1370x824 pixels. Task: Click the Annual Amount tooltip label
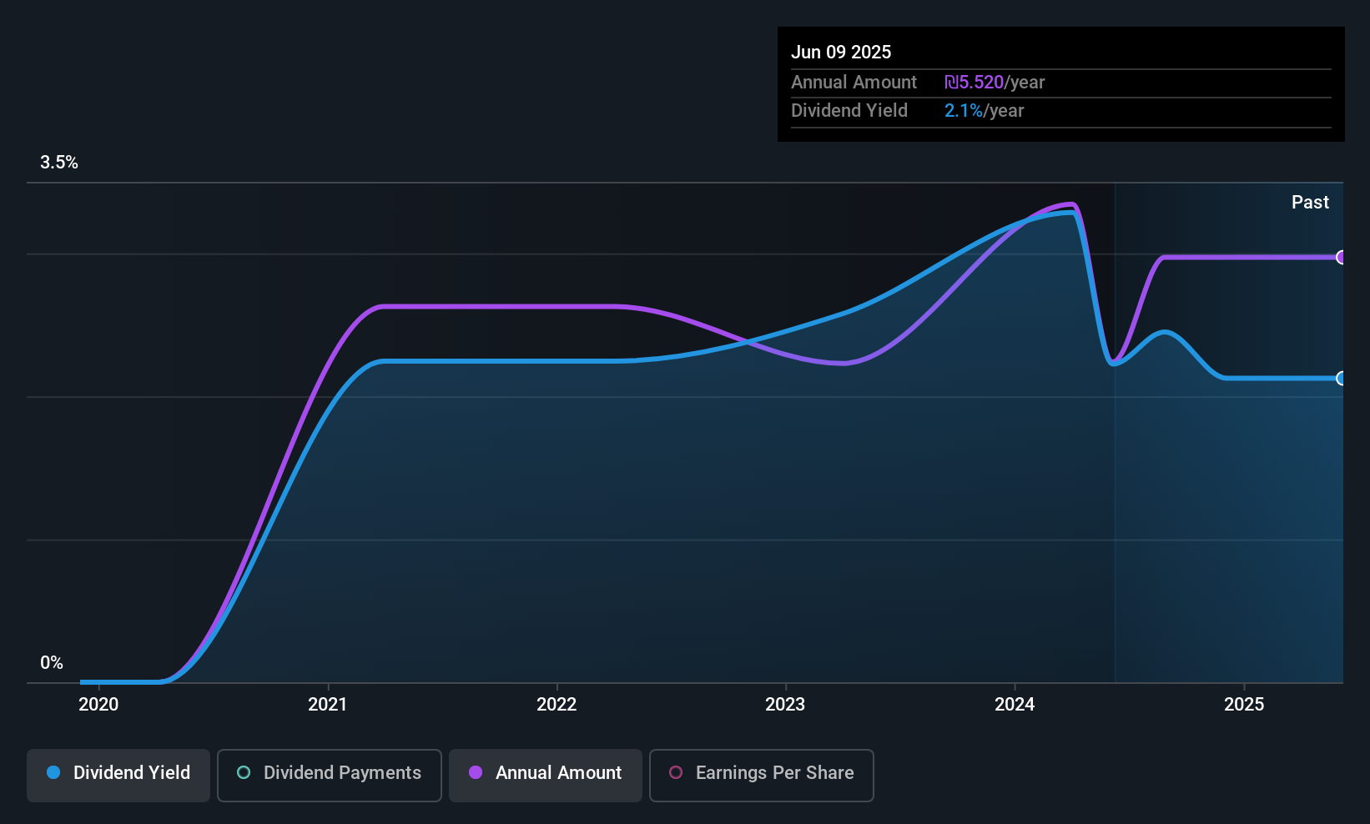pyautogui.click(x=854, y=83)
